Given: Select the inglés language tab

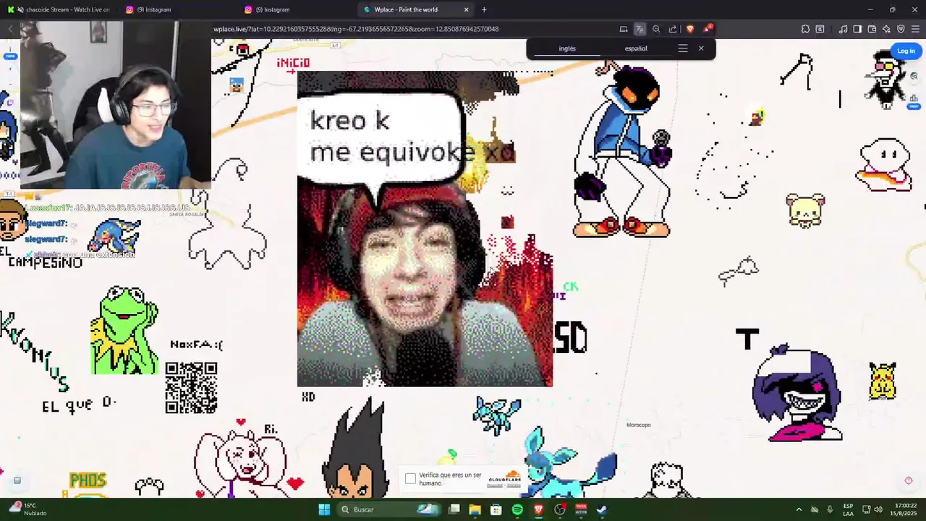Looking at the screenshot, I should [567, 48].
